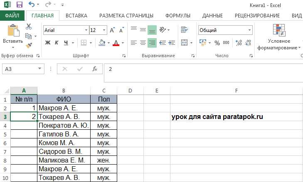
Task: Toggle underline Ч formatting
Action: point(66,43)
